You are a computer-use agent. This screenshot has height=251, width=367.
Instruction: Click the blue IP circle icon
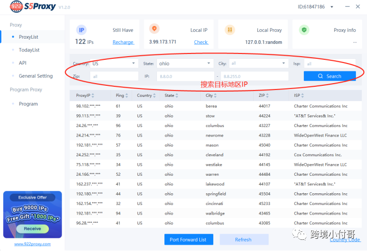click(x=81, y=30)
